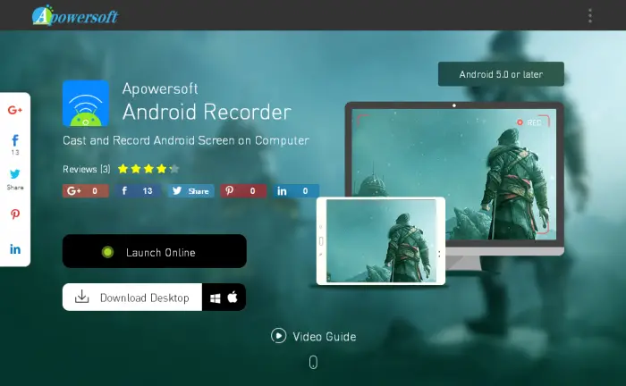Click the tablet preview image
Viewport: 626px width, 386px height.
coord(381,241)
